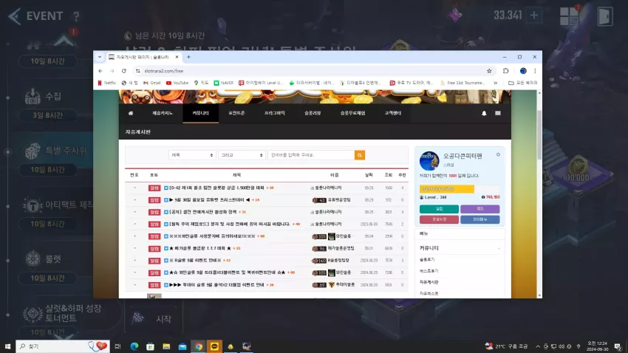Click the orange search magnifier button
This screenshot has width=628, height=353.
point(359,155)
